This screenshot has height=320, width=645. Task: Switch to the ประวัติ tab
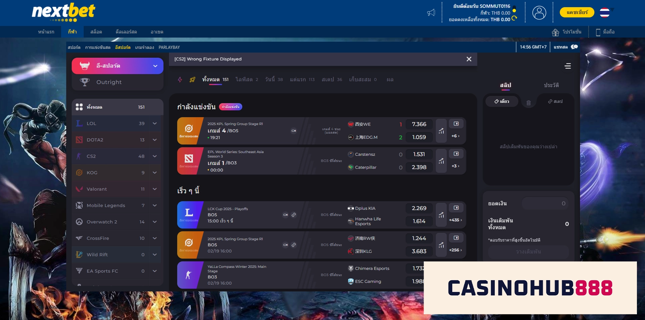click(551, 85)
